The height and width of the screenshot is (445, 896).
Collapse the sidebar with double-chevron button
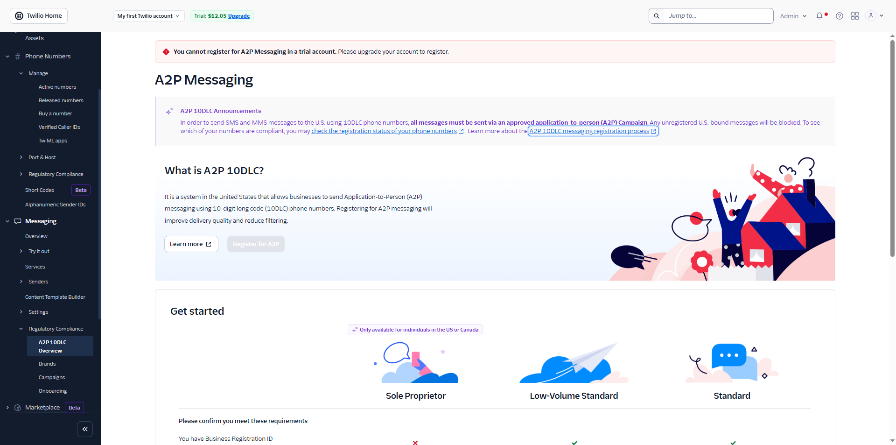click(85, 429)
